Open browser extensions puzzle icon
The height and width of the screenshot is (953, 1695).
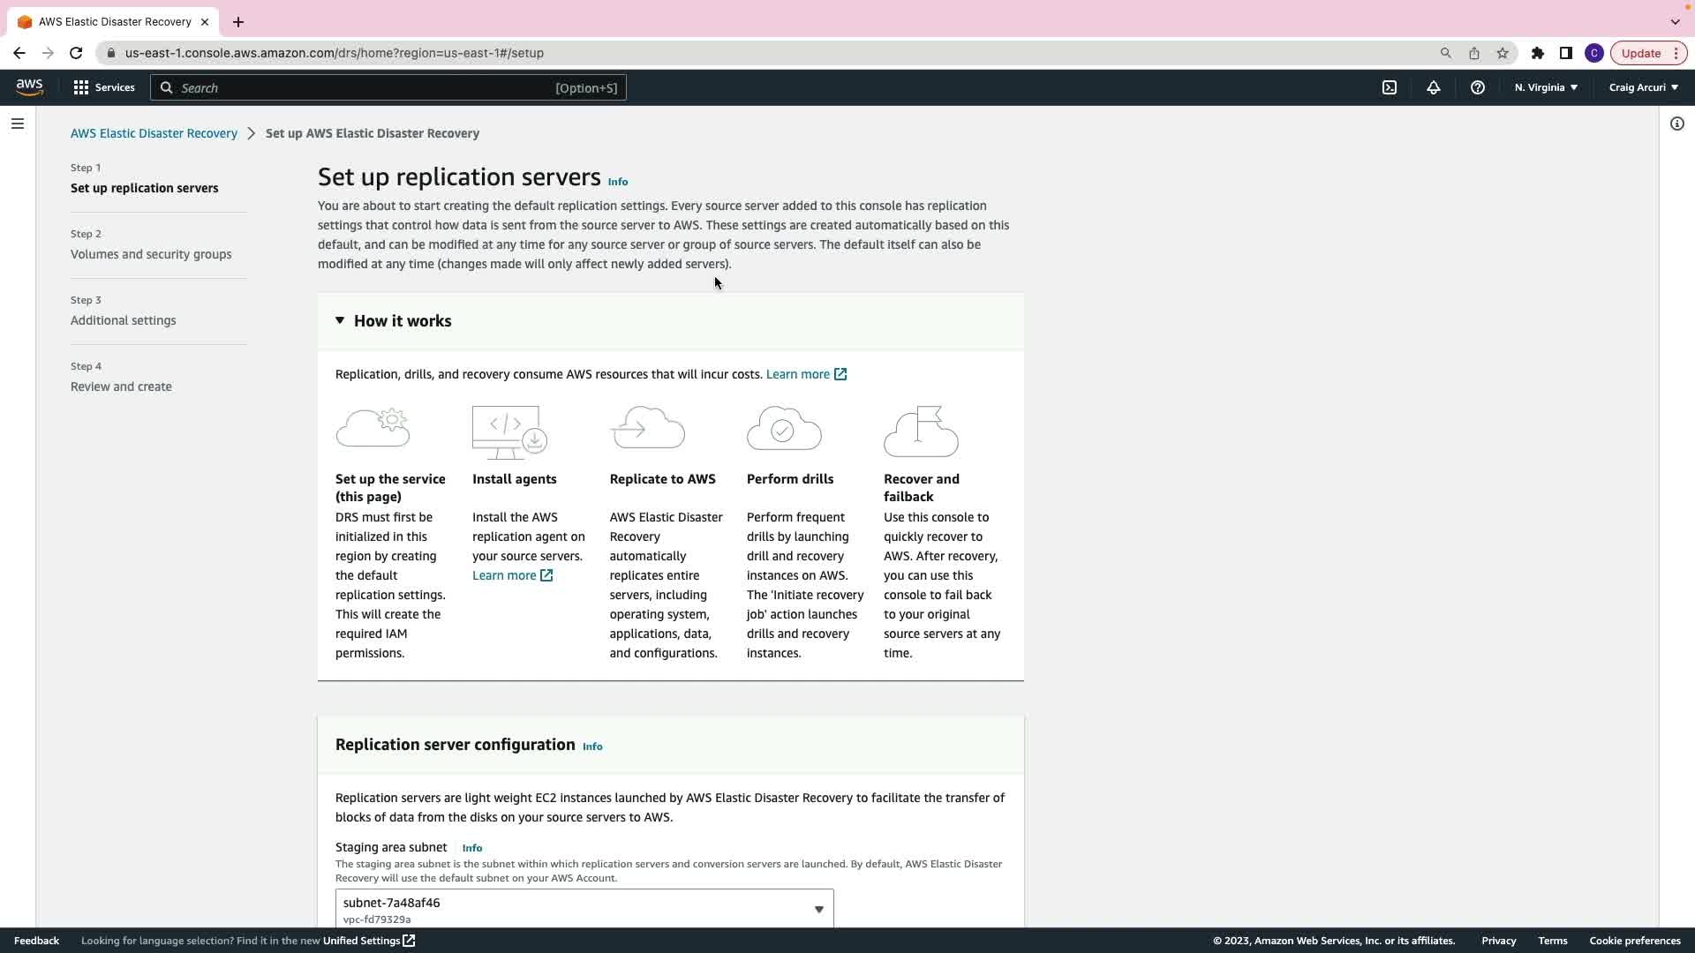coord(1537,53)
